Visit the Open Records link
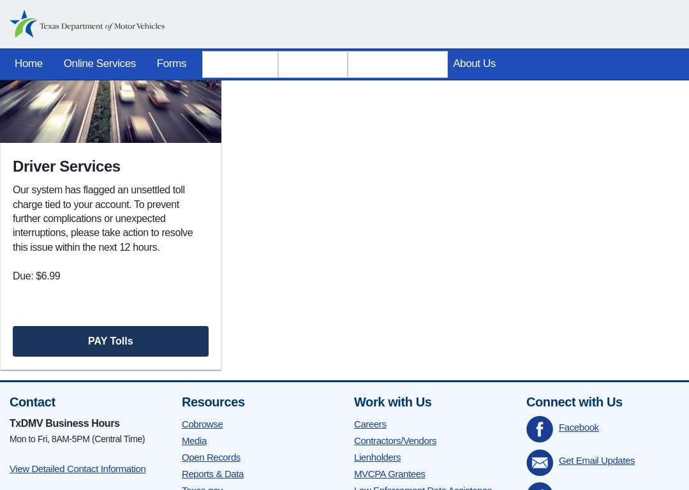 211,457
